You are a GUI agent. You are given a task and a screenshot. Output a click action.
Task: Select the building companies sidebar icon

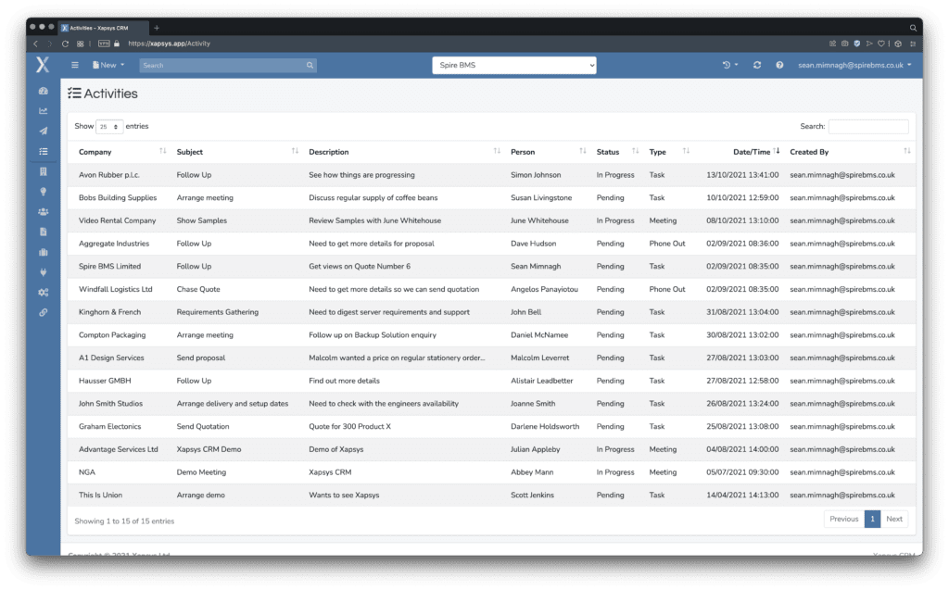tap(43, 171)
